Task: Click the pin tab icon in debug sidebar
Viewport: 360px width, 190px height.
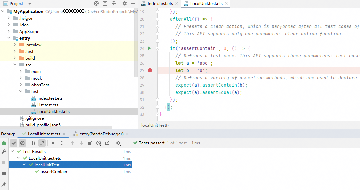Action: tap(4, 184)
